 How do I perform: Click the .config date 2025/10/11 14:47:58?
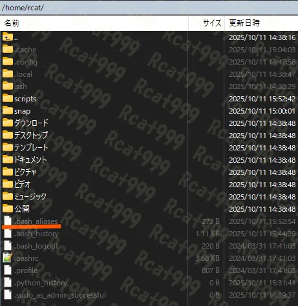[x=262, y=62]
